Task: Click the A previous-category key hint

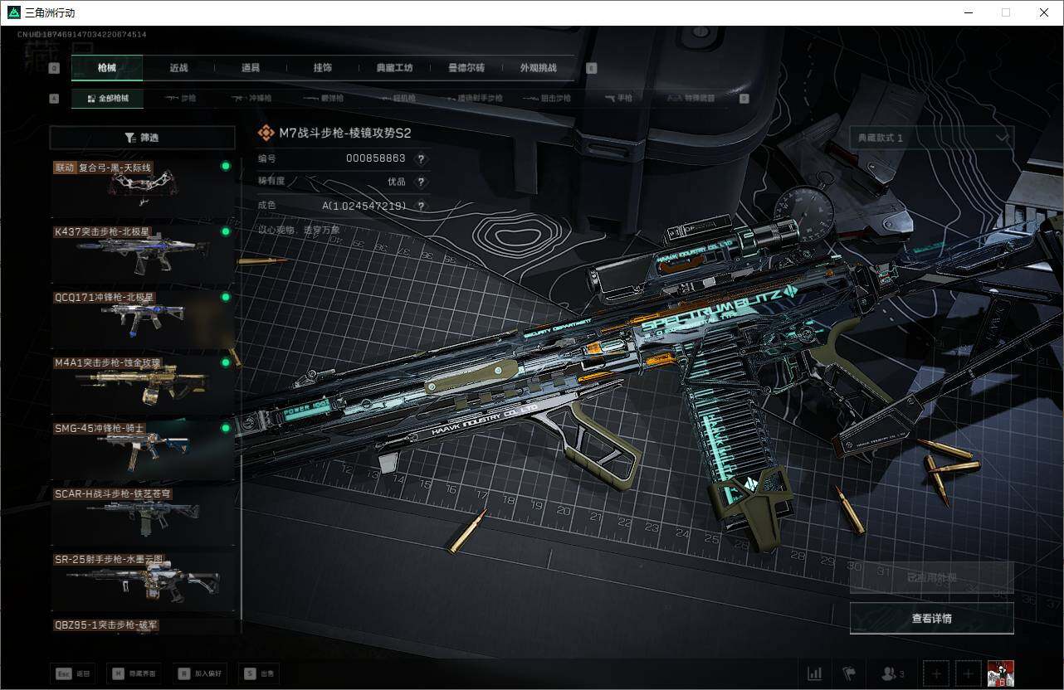Action: [x=55, y=99]
